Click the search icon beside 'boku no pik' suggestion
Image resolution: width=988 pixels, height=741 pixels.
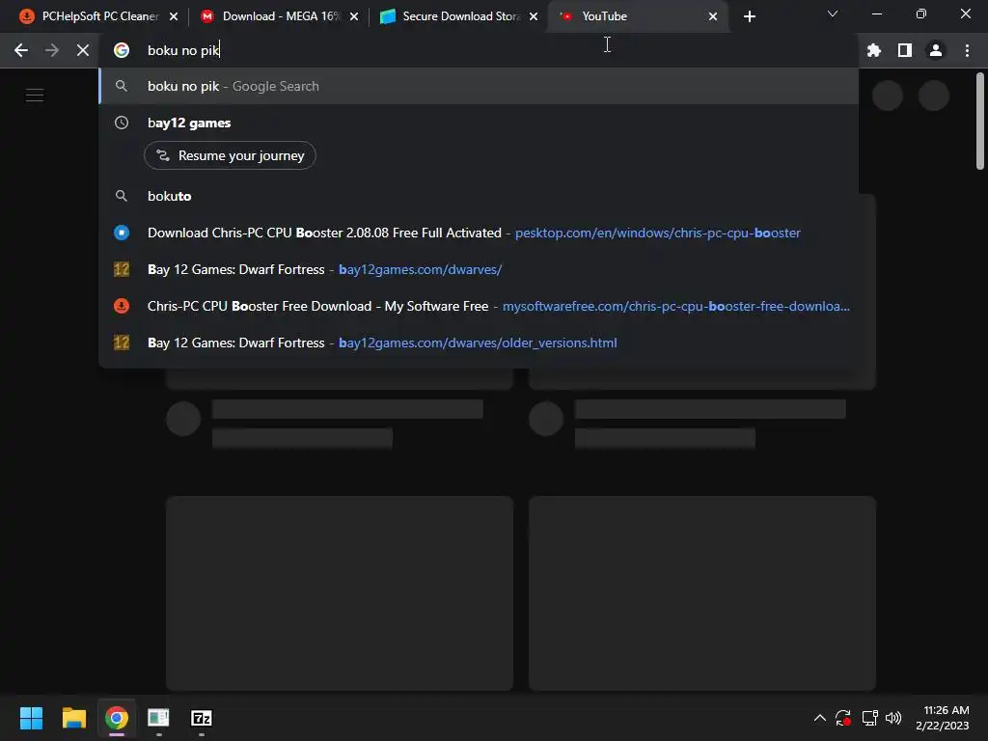122,86
